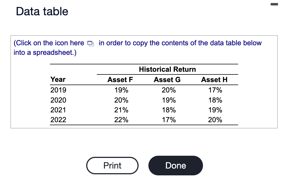Click the Year column header
The width and height of the screenshot is (287, 186).
coord(58,80)
